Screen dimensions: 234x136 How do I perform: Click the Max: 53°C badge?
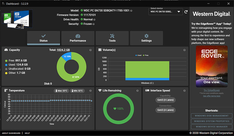(x=61, y=91)
